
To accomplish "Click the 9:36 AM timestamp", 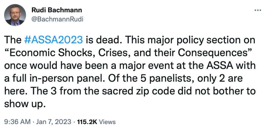I will [x=16, y=122].
